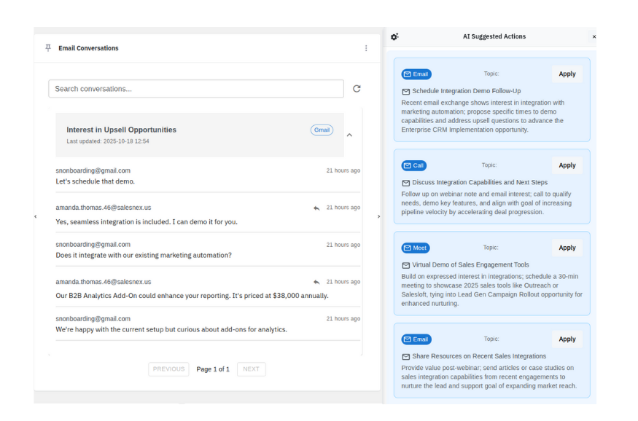
Task: Expand the left edge chevron arrow
Action: (x=34, y=216)
